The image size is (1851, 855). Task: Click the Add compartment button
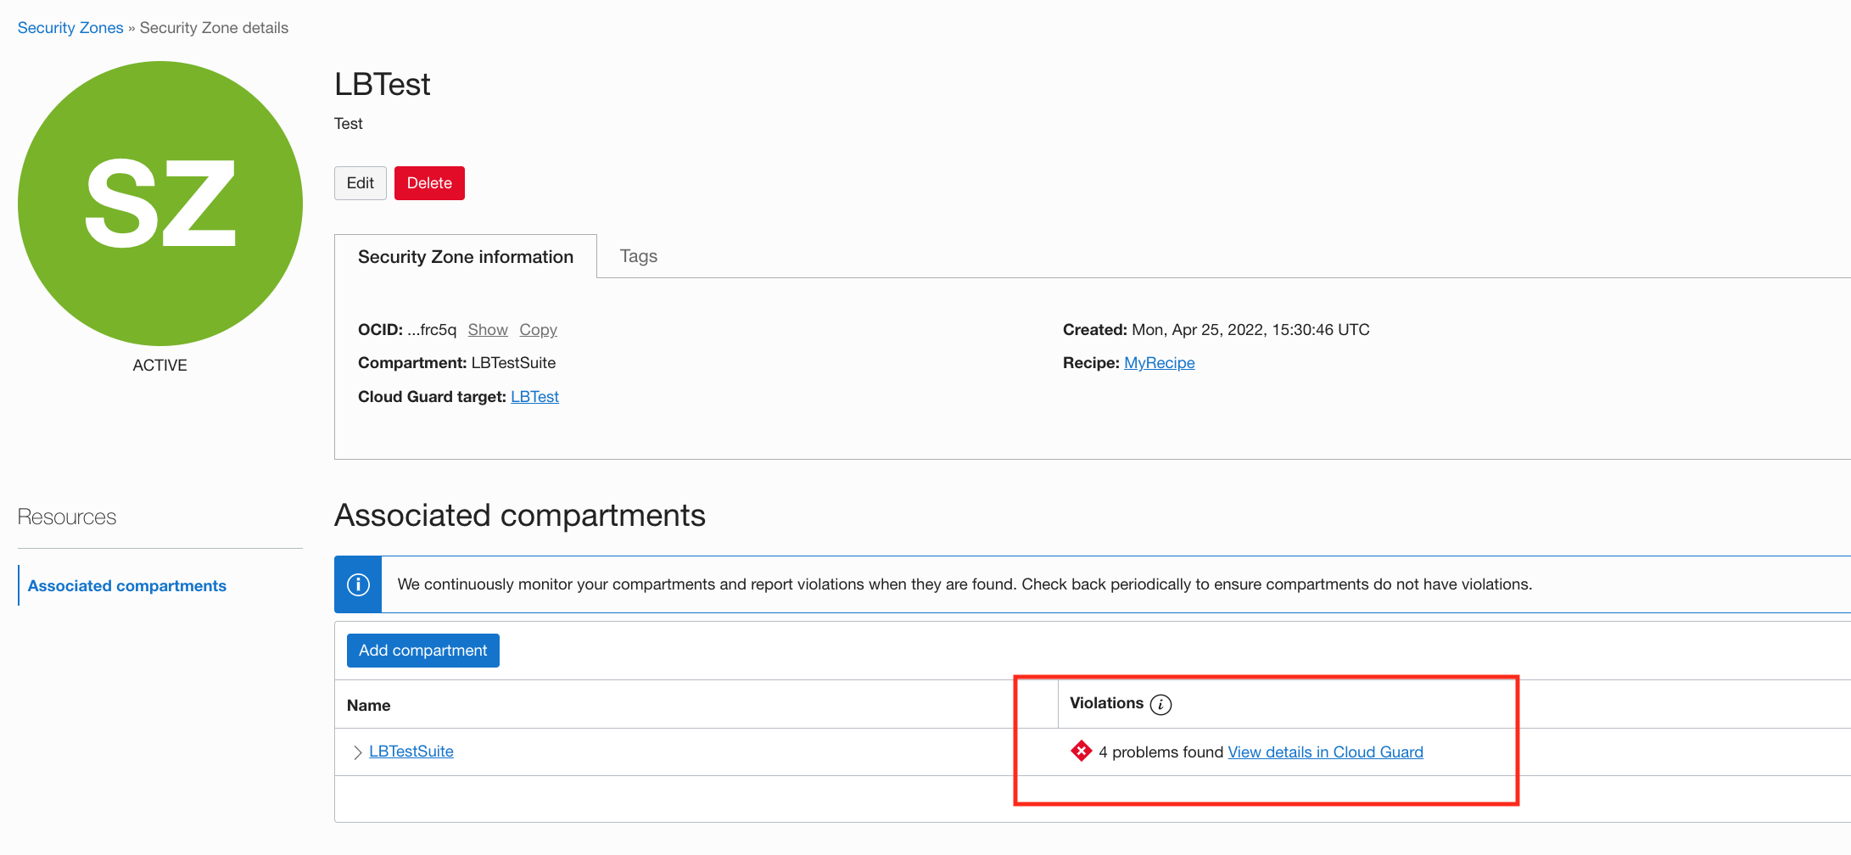click(x=422, y=651)
